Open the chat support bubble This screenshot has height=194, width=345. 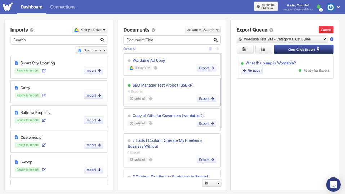pyautogui.click(x=333, y=184)
